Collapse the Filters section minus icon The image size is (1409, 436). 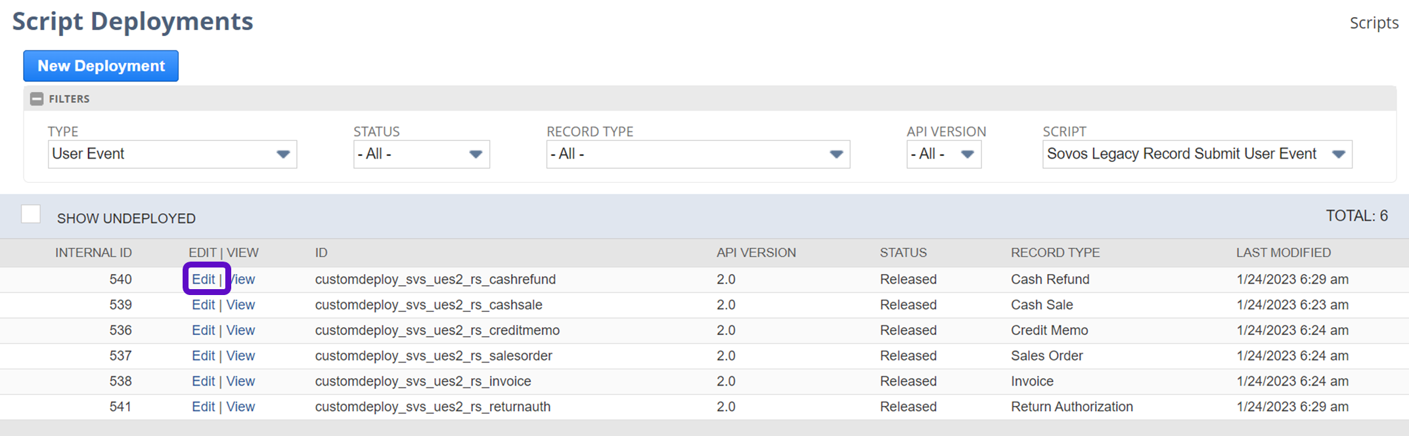point(37,99)
